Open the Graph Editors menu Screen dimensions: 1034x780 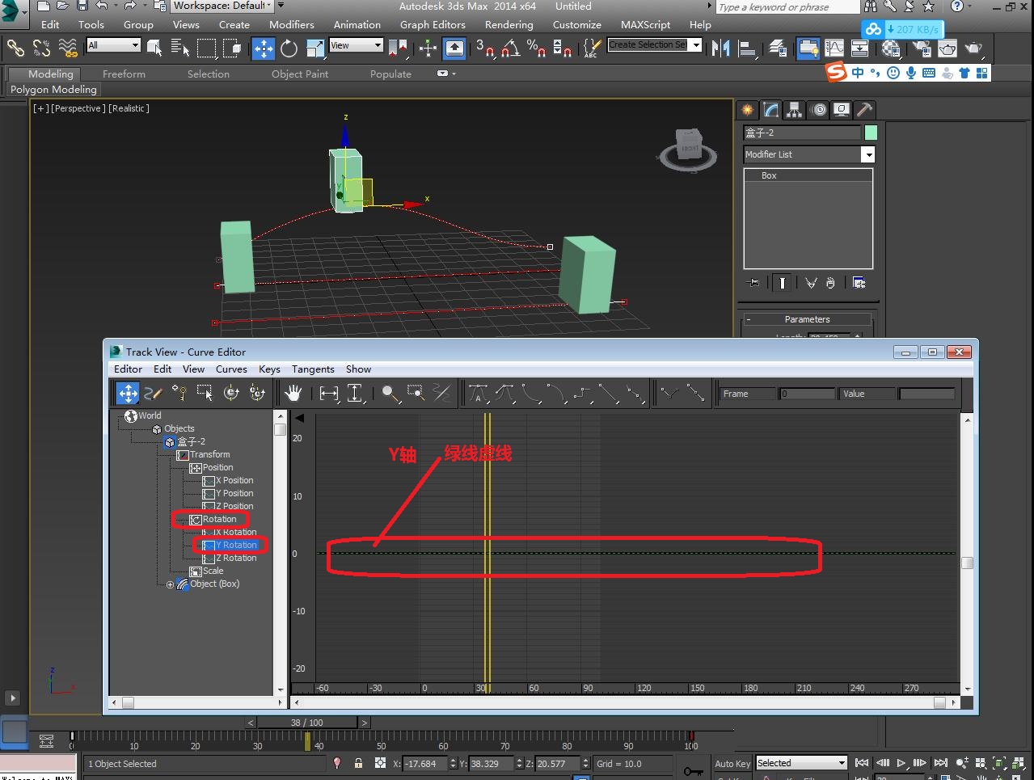(x=433, y=25)
